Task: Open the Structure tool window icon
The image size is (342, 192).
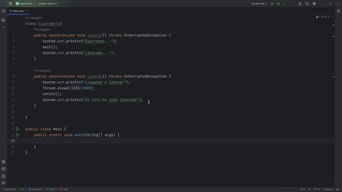Action: coord(4,20)
